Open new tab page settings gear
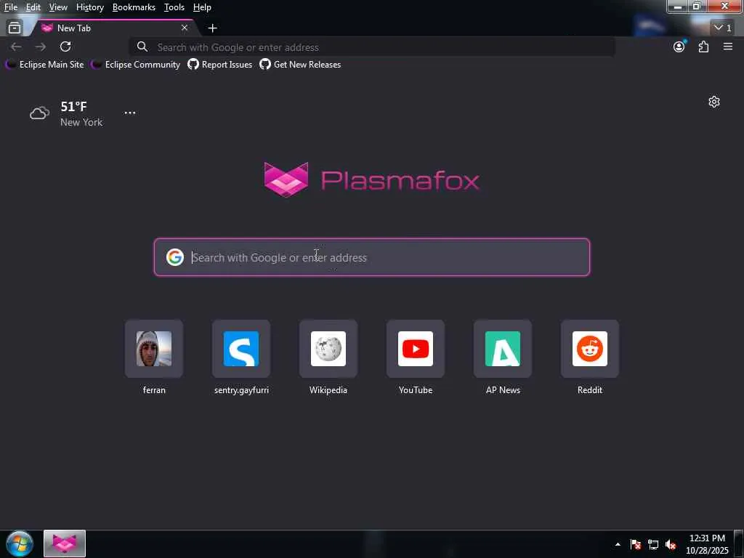 pyautogui.click(x=714, y=102)
